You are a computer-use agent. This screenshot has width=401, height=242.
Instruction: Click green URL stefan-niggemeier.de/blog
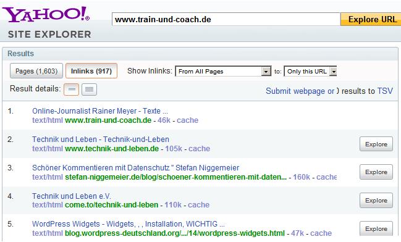(x=176, y=177)
